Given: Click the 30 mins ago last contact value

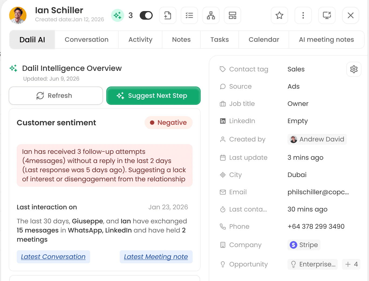Looking at the screenshot, I should click(x=307, y=209).
